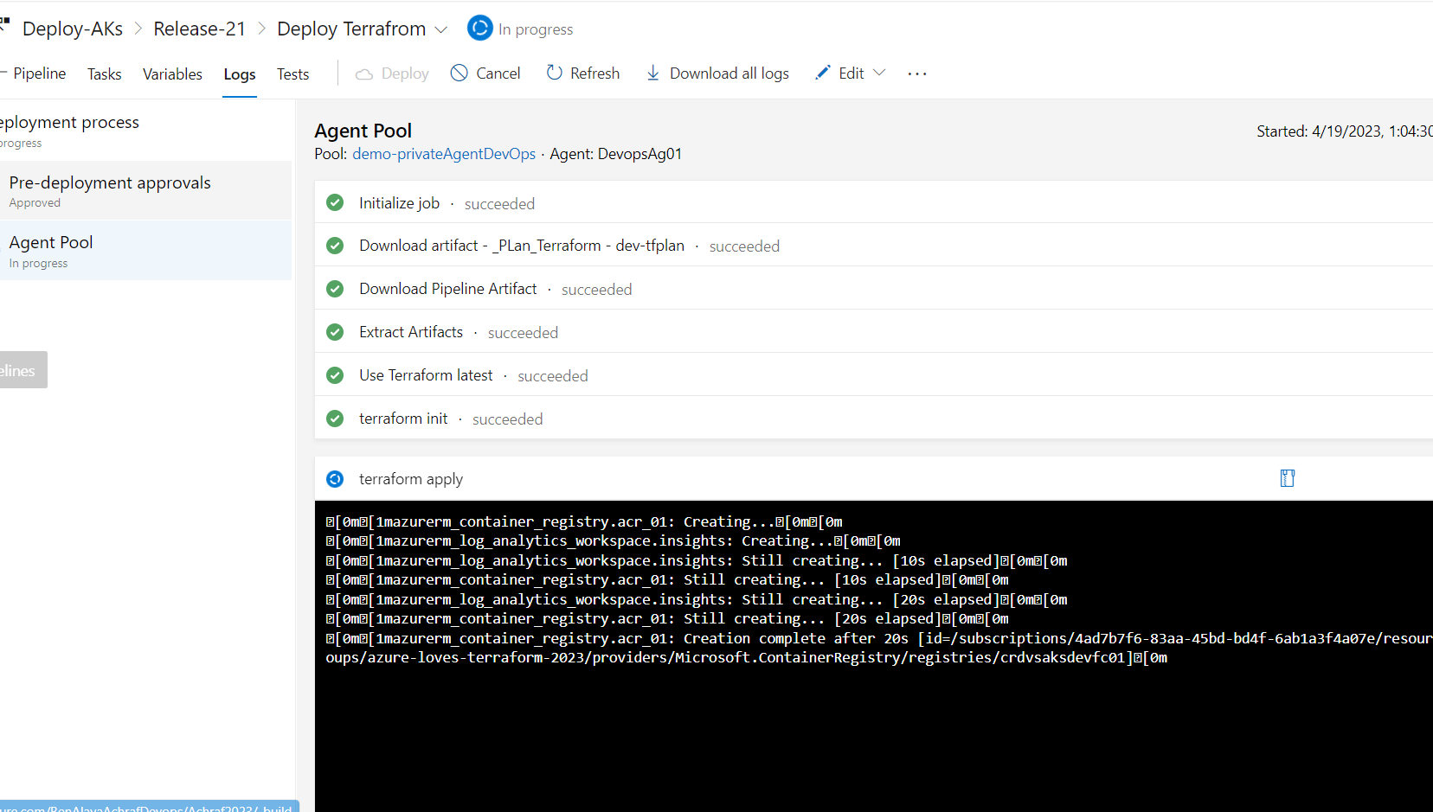The width and height of the screenshot is (1433, 812).
Task: Select Pre-deployment approvals in deployment process
Action: coord(110,182)
